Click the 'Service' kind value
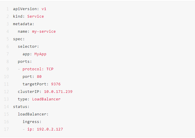This screenshot has width=195, height=138. pyautogui.click(x=36, y=16)
